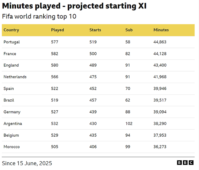This screenshot has width=199, height=170.
Task: Select Spain in the country column
Action: (9, 88)
